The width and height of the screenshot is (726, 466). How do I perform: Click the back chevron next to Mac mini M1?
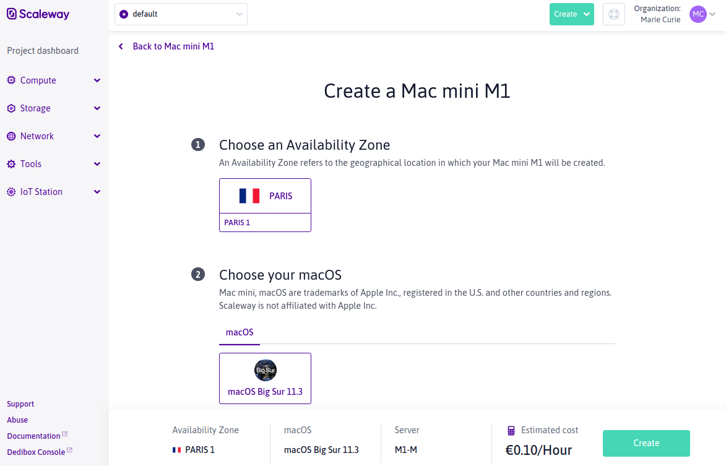point(120,46)
